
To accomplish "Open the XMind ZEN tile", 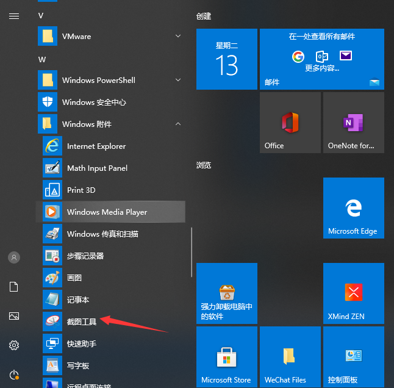I will [x=353, y=293].
